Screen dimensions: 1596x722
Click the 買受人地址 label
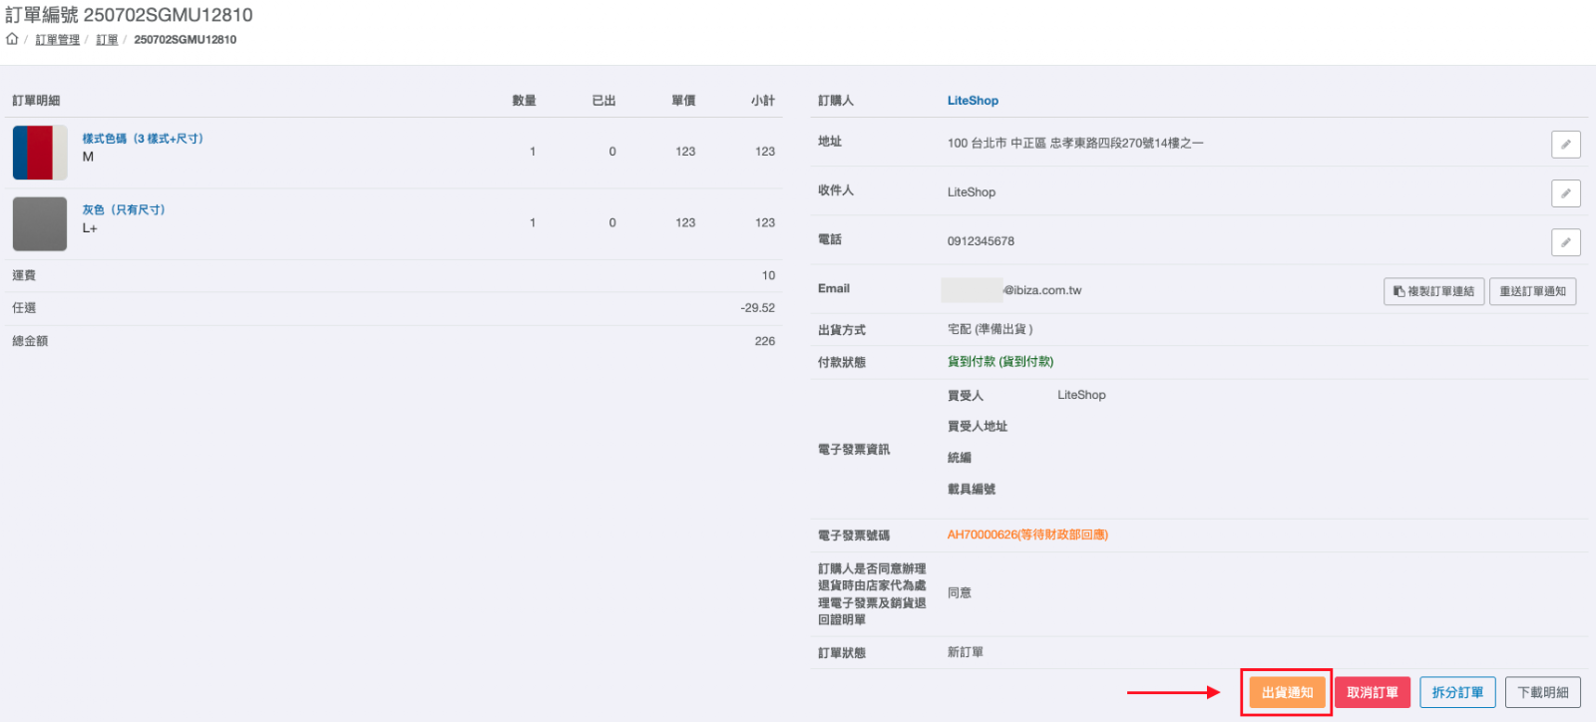[x=978, y=427]
